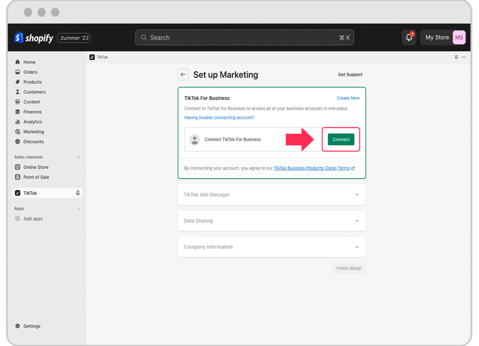The width and height of the screenshot is (479, 346).
Task: Open the Settings gear
Action: [x=18, y=326]
